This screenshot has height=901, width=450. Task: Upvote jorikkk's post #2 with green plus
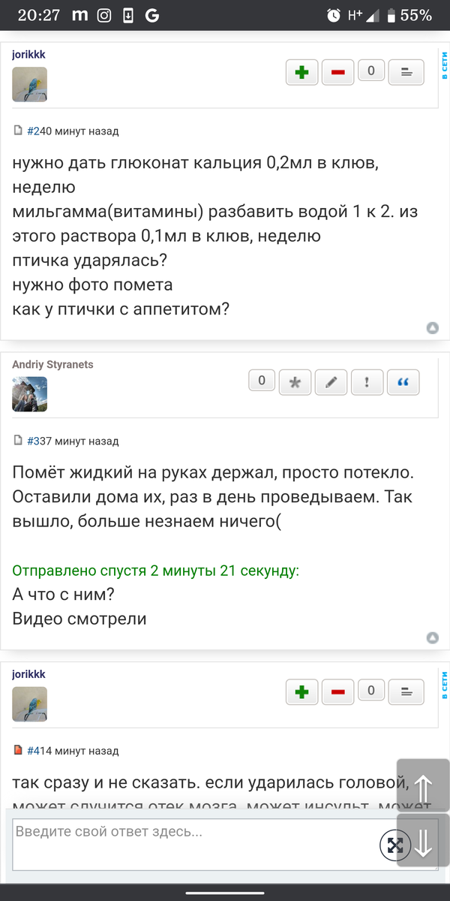point(301,73)
